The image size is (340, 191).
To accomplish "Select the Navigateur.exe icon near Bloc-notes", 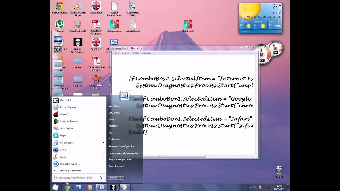I will (x=114, y=26).
